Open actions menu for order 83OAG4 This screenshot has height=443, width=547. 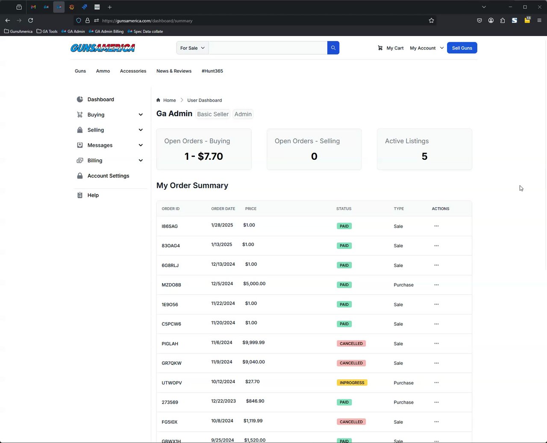pyautogui.click(x=436, y=246)
